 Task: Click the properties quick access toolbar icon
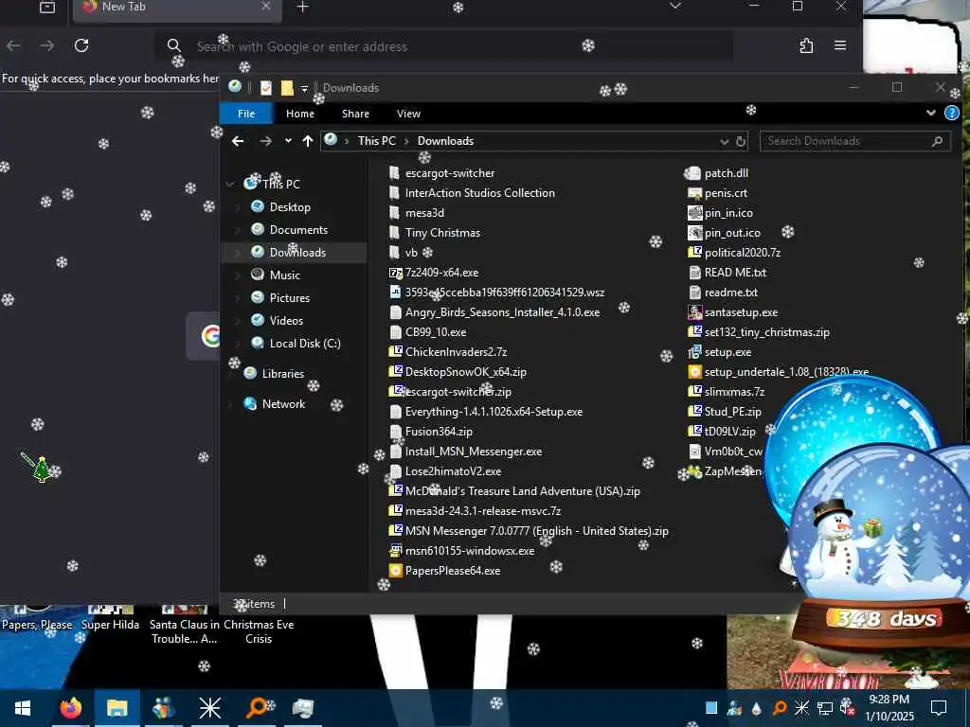point(266,88)
